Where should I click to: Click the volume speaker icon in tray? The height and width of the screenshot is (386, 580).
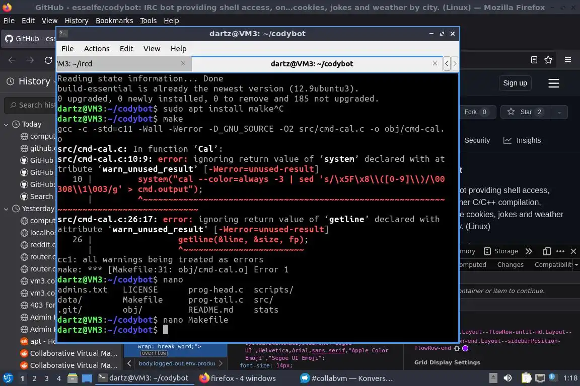coord(507,378)
